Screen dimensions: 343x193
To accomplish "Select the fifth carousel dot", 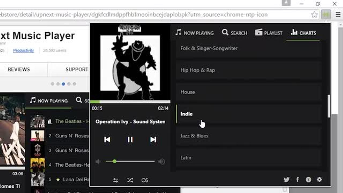I will click(x=74, y=84).
